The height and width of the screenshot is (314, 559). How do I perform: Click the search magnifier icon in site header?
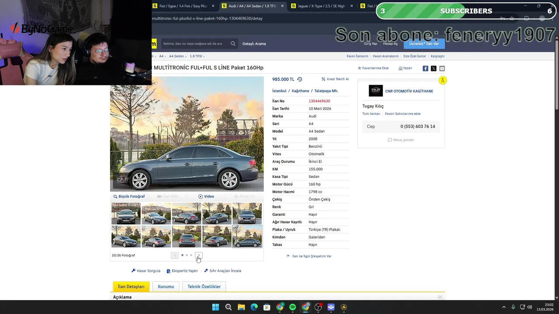[233, 44]
